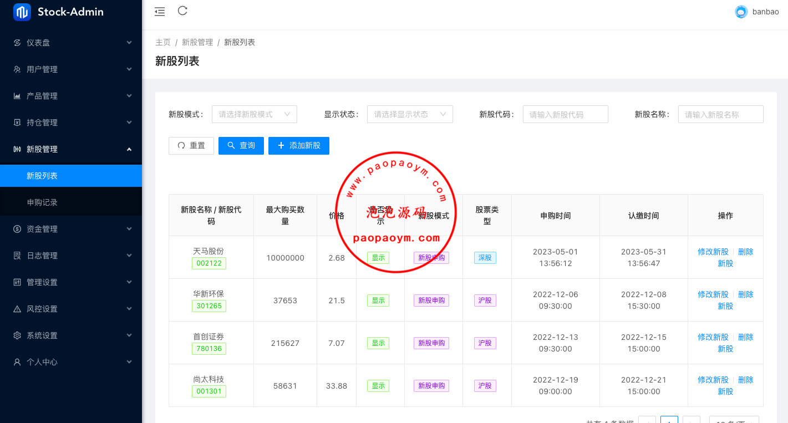The image size is (788, 423).
Task: Collapse the 新股管理 submenu
Action: (x=71, y=149)
